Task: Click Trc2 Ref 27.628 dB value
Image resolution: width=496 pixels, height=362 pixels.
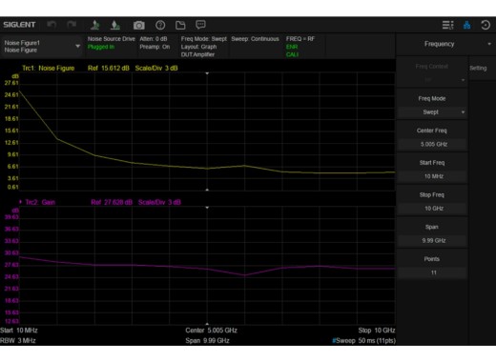Action: pos(112,202)
